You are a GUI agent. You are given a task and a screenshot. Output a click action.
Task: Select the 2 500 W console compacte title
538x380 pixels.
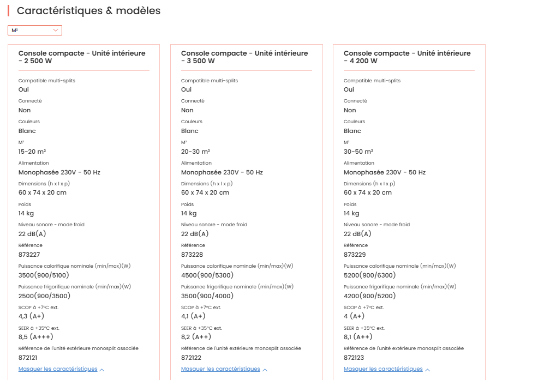click(82, 57)
